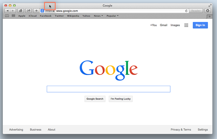Go forward with the forward arrow button

[x=13, y=11]
